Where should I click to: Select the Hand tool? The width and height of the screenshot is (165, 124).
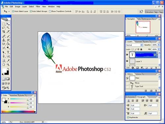click(4, 64)
